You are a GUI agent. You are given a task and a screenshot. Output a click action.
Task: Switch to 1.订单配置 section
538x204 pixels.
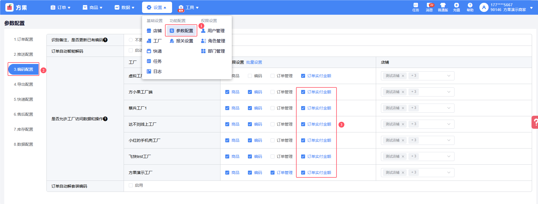click(x=23, y=39)
